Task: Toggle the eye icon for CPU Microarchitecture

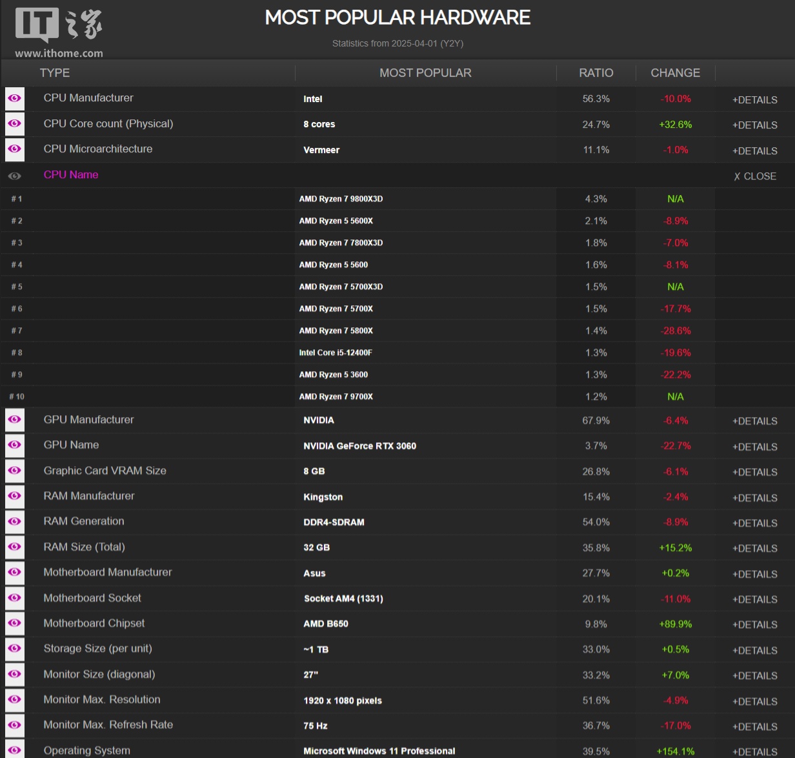Action: pos(14,149)
